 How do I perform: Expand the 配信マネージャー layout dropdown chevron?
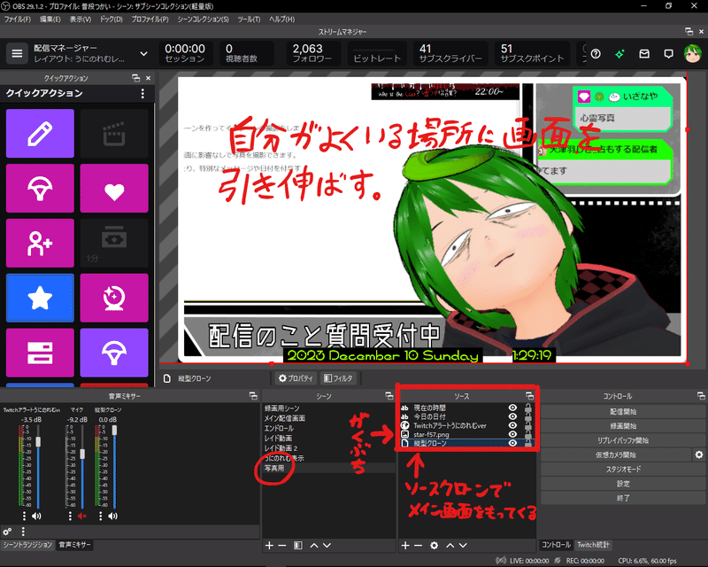pyautogui.click(x=143, y=54)
